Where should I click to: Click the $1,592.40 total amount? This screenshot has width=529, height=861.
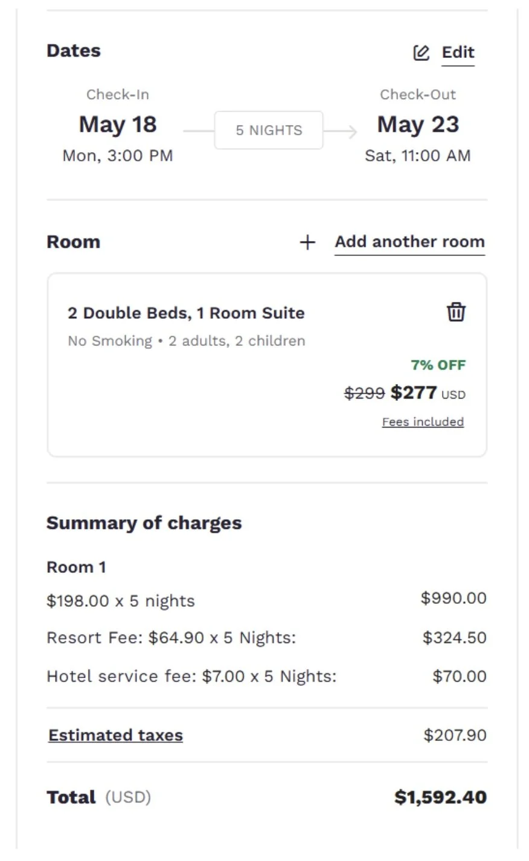(440, 797)
